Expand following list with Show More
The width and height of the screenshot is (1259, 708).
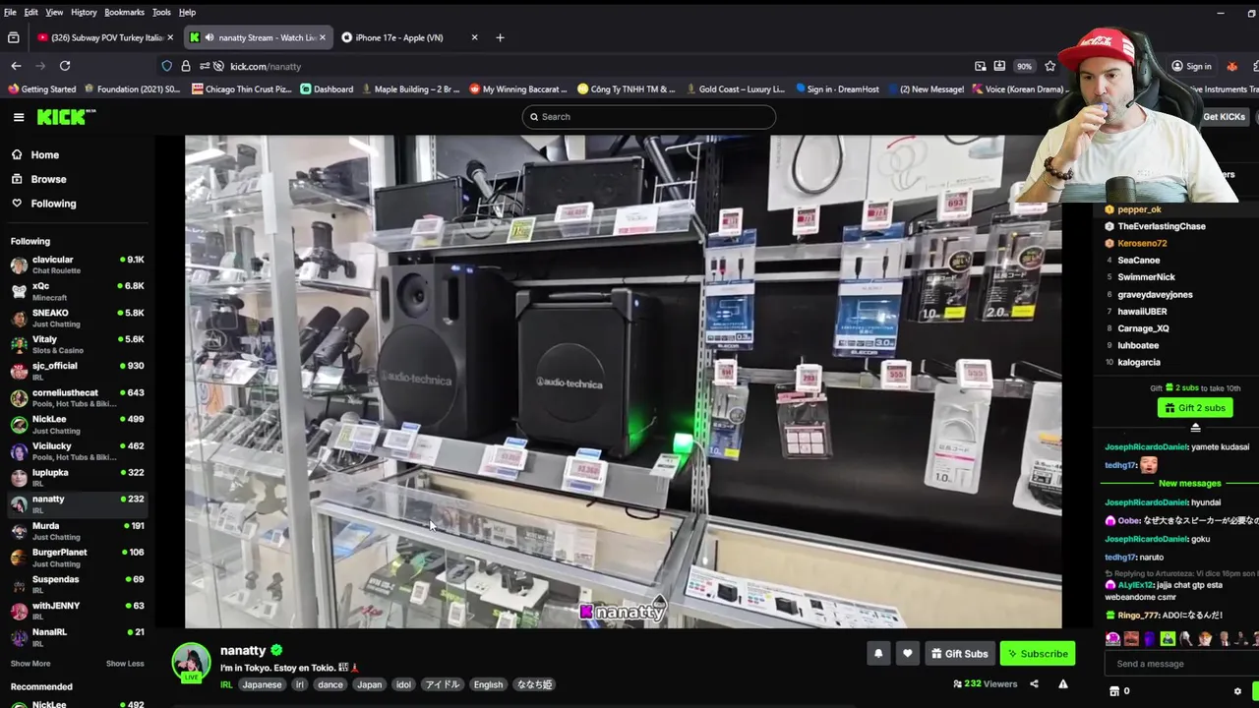(x=30, y=664)
